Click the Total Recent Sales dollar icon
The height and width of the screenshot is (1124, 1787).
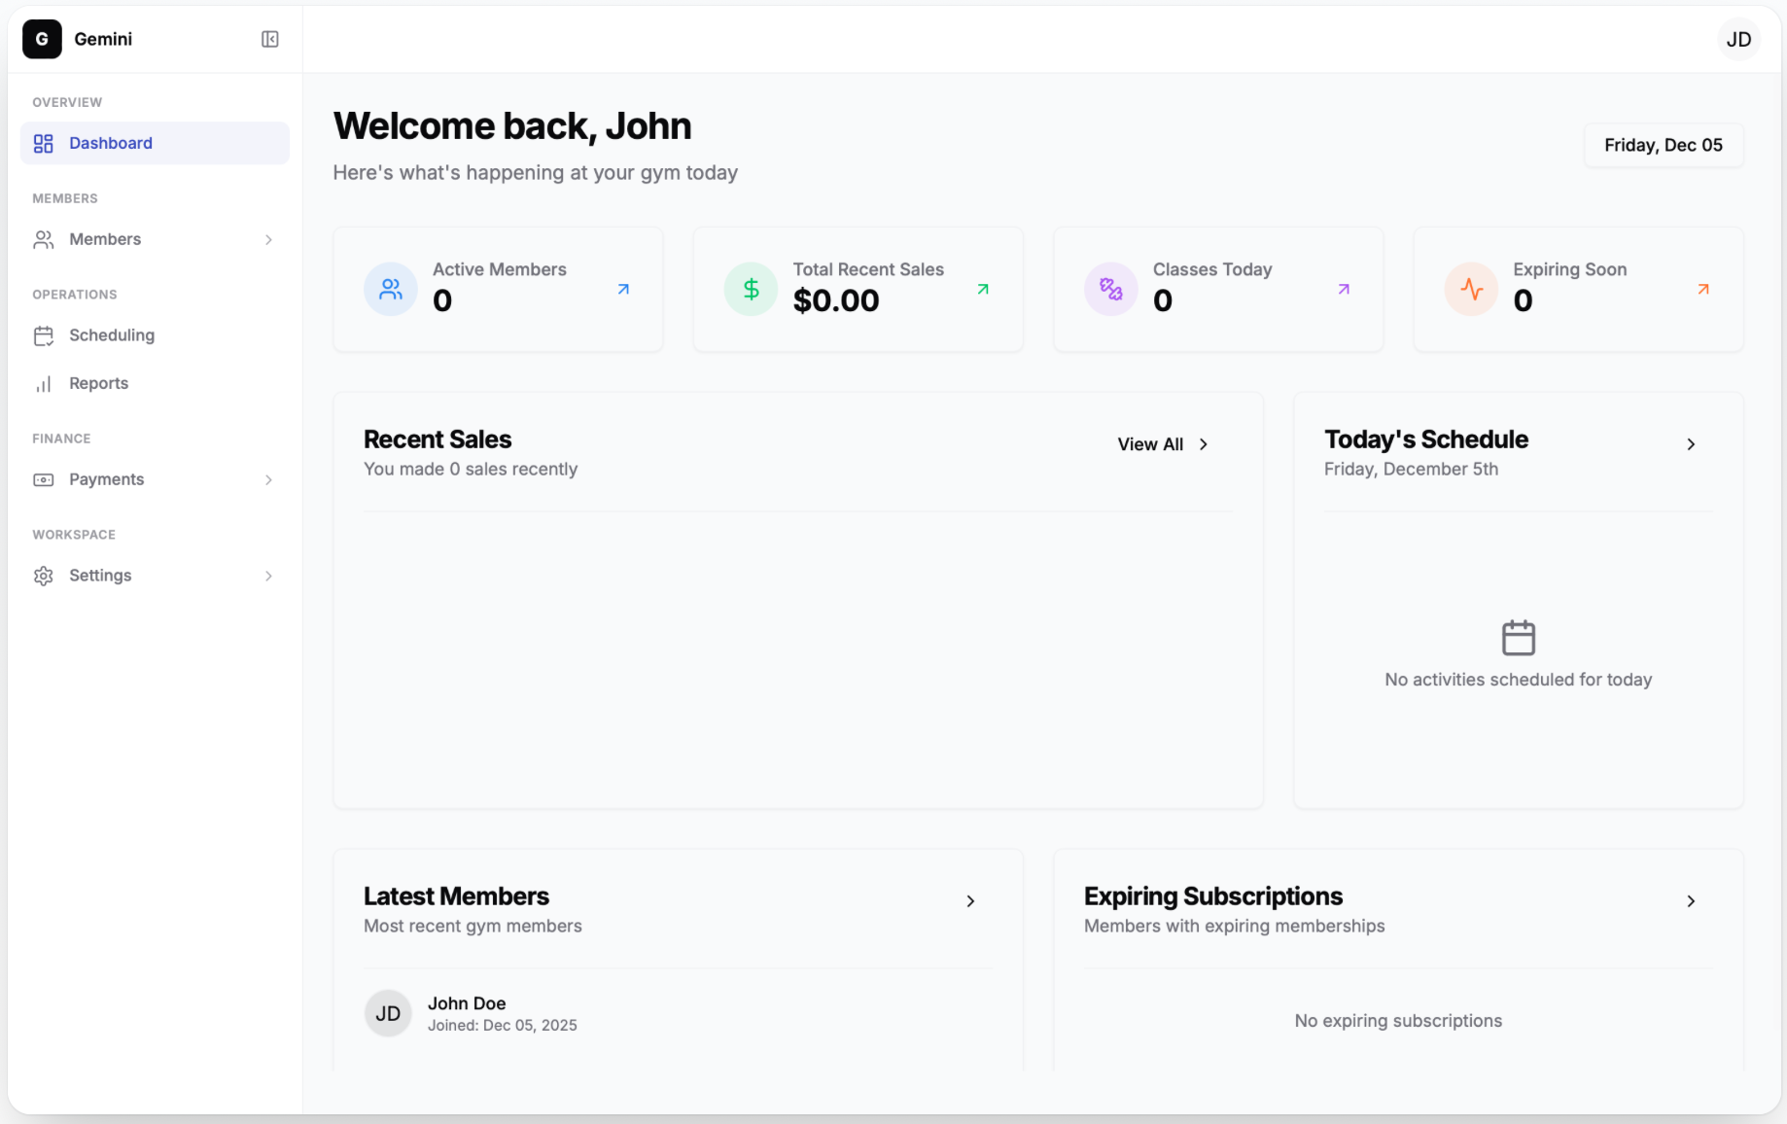coord(751,289)
